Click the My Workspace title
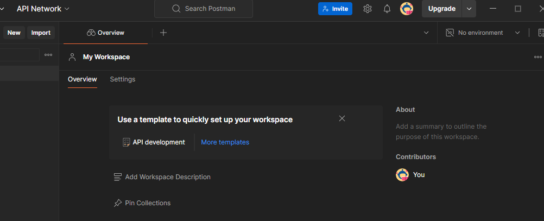 coord(106,57)
